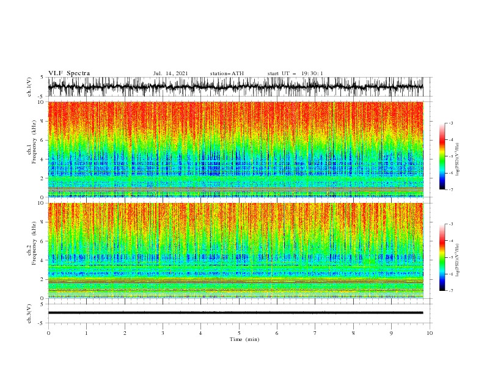Click the ch.1 PSD color bar

[x=442, y=156]
